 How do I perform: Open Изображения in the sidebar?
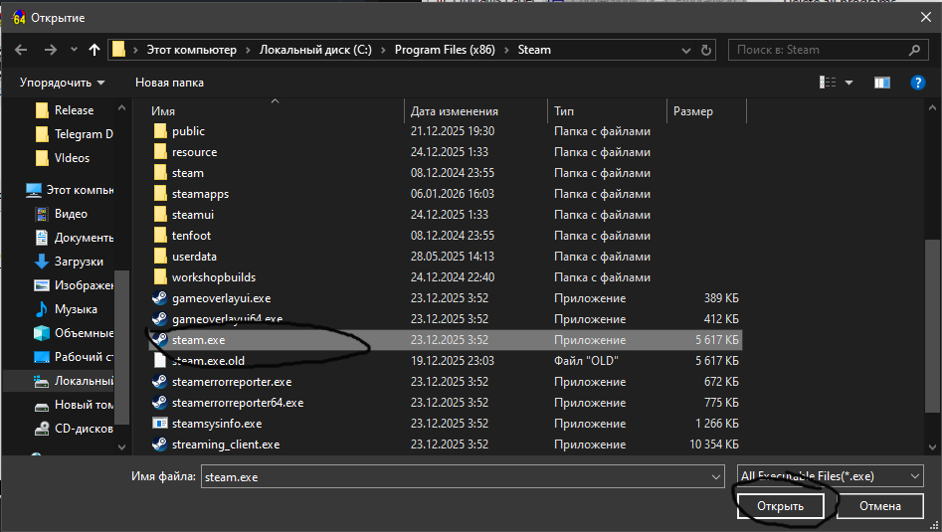[74, 285]
